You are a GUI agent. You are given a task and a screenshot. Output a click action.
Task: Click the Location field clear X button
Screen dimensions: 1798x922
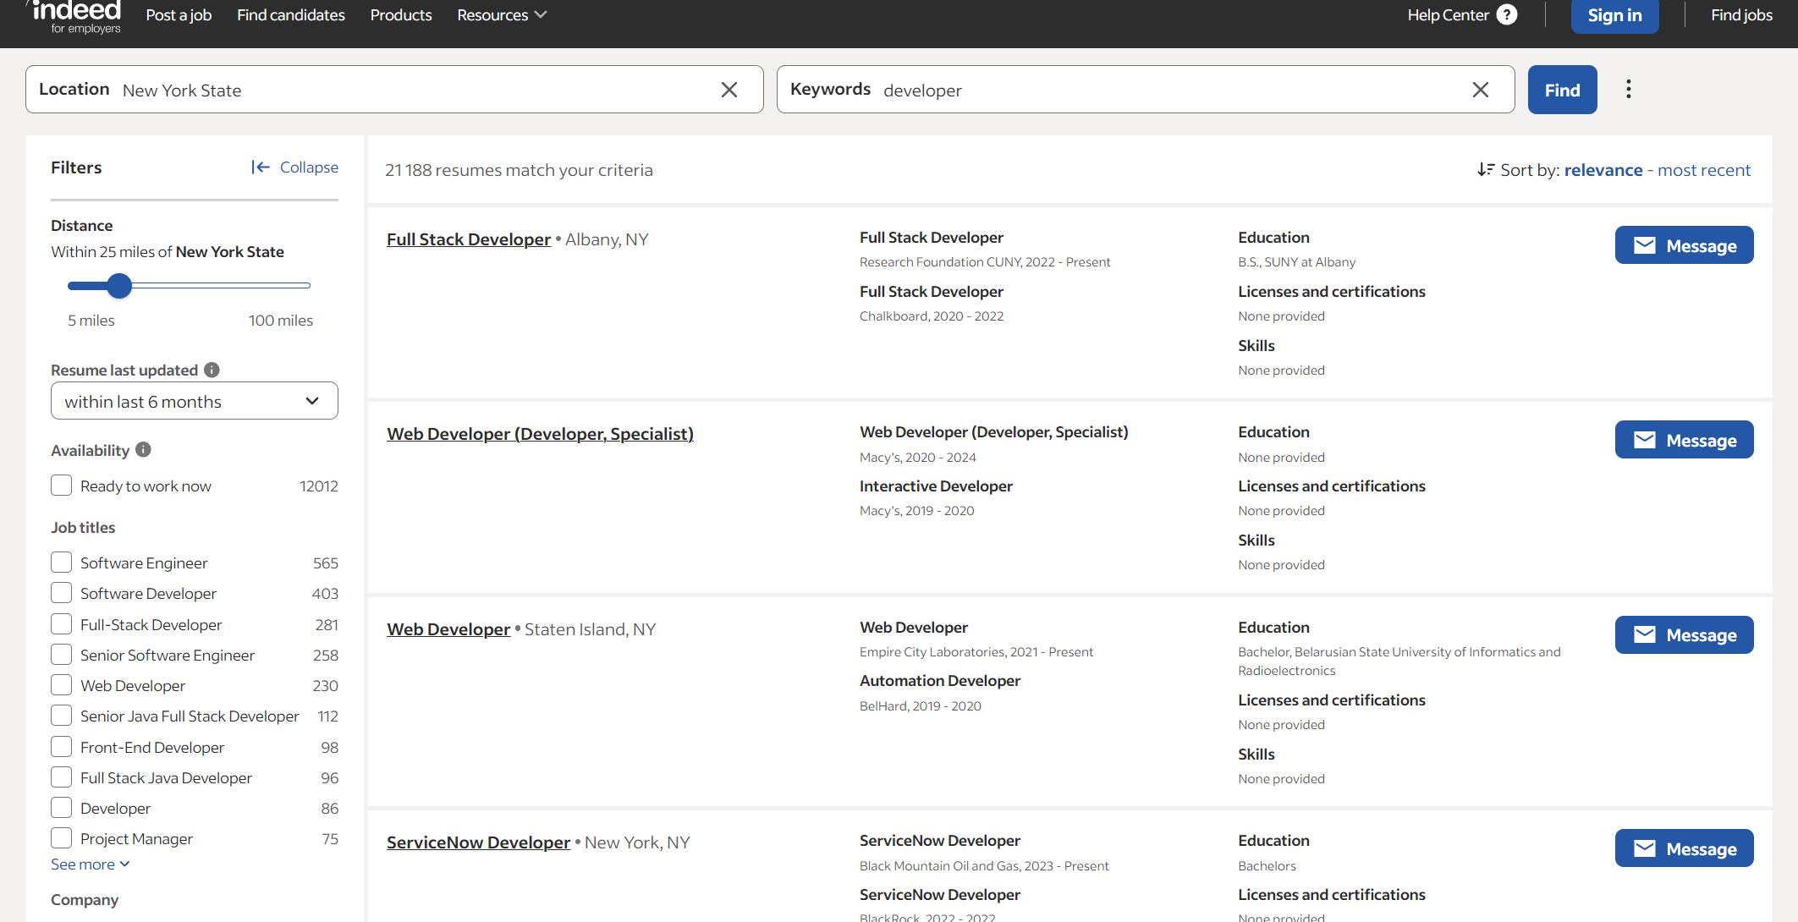point(729,90)
